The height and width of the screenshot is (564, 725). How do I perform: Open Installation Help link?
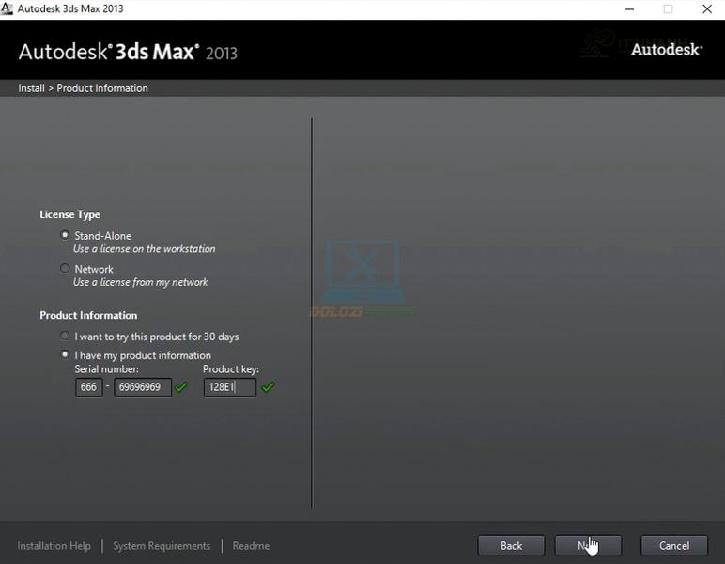(x=54, y=546)
